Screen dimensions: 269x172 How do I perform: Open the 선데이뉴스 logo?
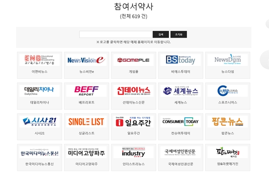pyautogui.click(x=134, y=90)
